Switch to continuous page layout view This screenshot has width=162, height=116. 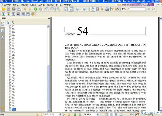112,115
